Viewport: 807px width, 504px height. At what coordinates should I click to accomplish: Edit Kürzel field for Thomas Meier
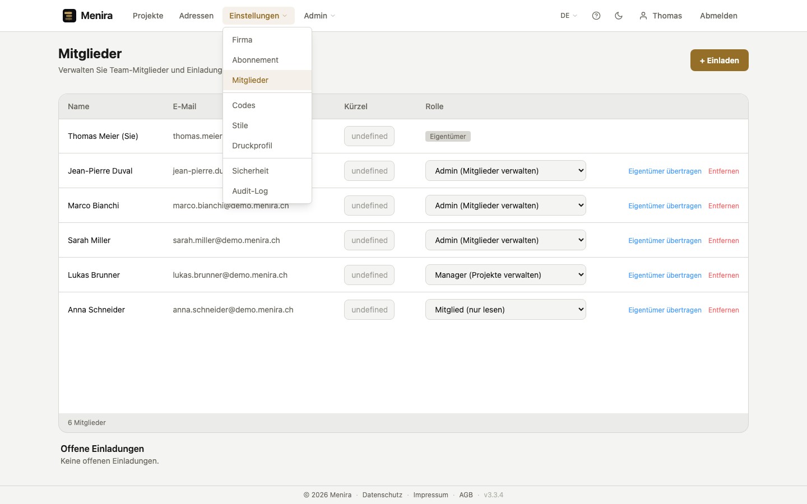coord(369,136)
